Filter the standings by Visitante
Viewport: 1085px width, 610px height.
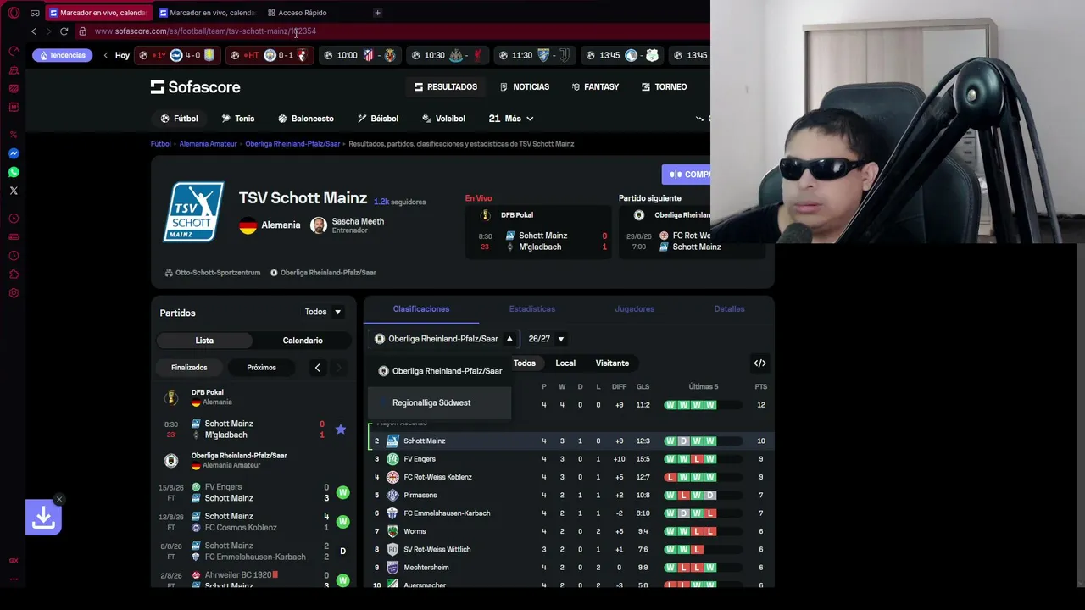612,363
